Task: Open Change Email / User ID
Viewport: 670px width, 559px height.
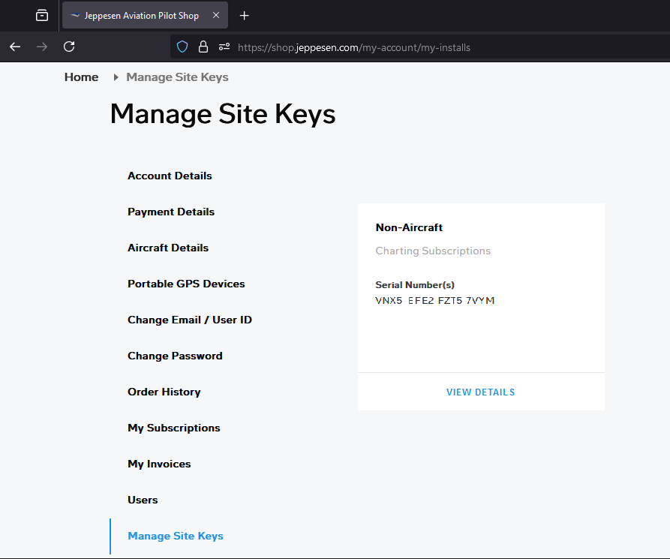Action: 190,320
